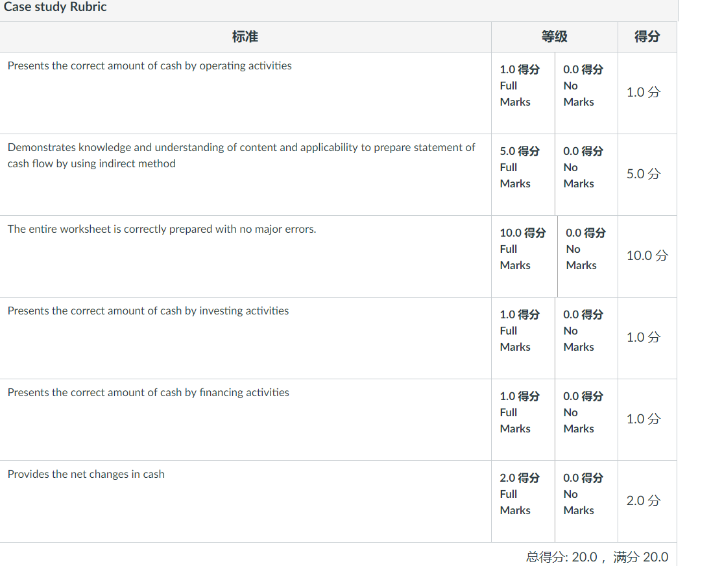711x566 pixels.
Task: Choose No Marks for entire worksheet criterion
Action: click(x=588, y=256)
